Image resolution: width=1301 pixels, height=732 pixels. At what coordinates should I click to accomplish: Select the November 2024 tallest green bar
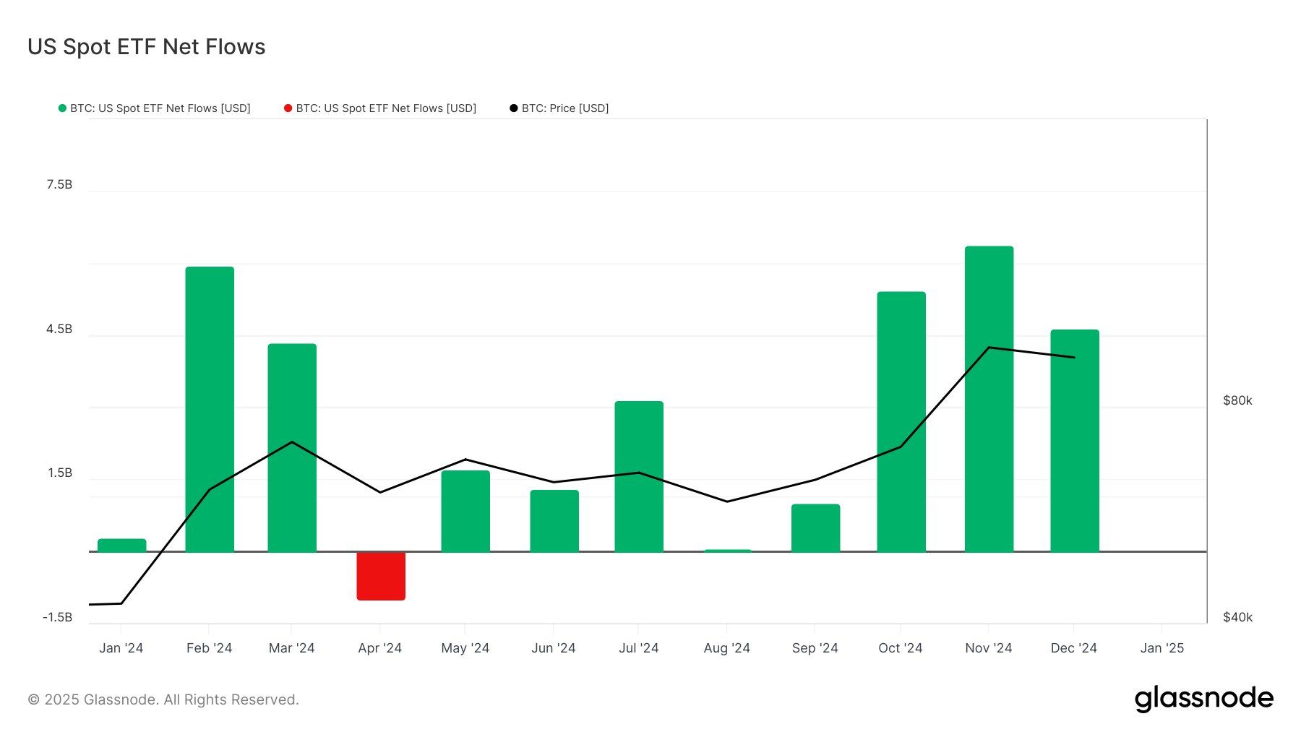pos(988,397)
